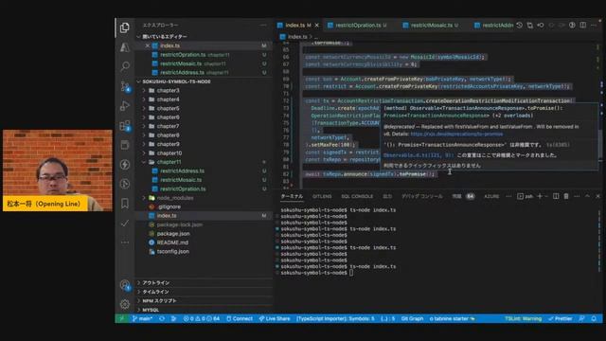
Task: Open the bookmarks icon in activity bar
Action: (x=124, y=204)
